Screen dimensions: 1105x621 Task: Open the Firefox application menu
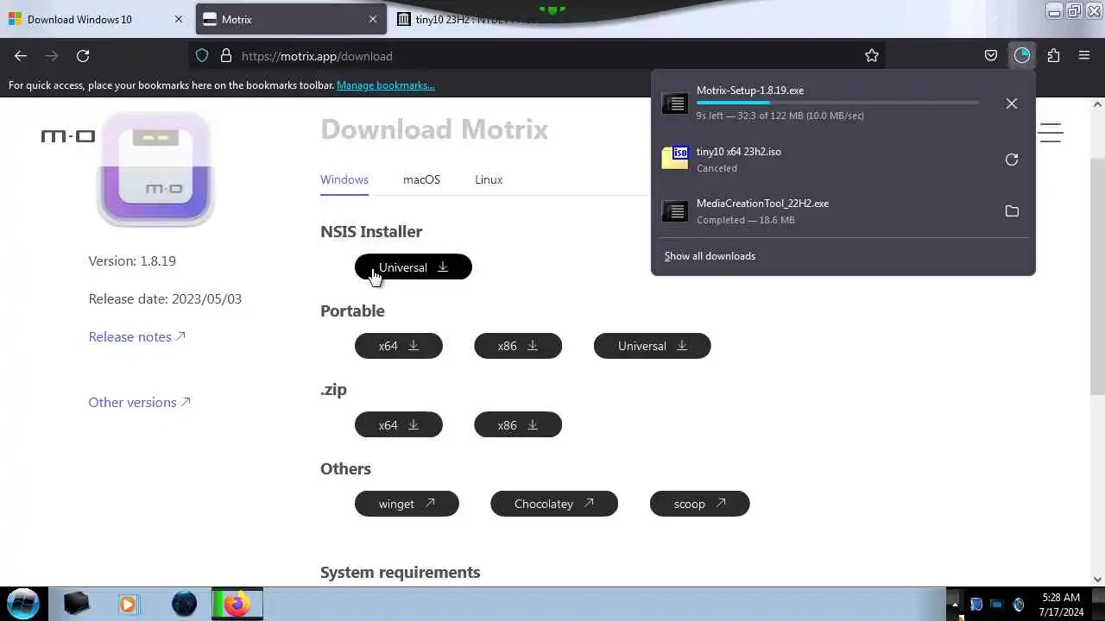[1084, 55]
